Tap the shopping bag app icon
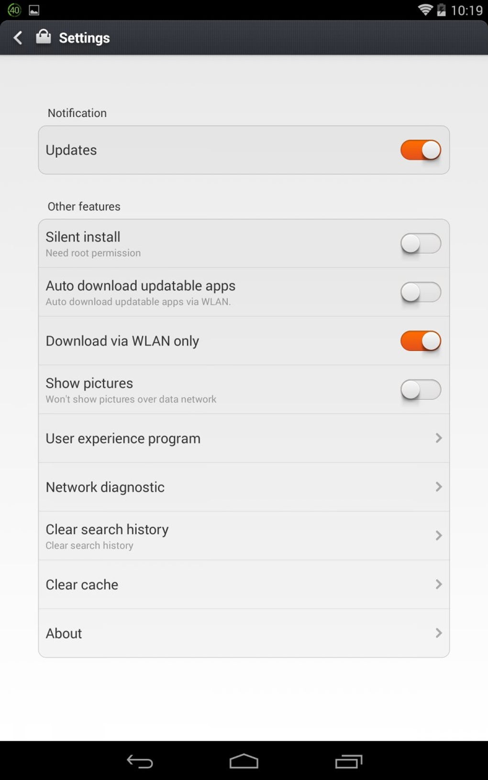Image resolution: width=488 pixels, height=780 pixels. click(44, 37)
